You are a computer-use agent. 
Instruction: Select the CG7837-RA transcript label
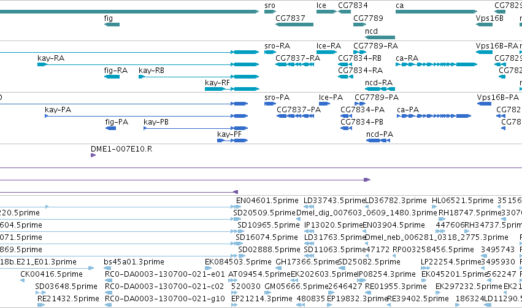297,58
